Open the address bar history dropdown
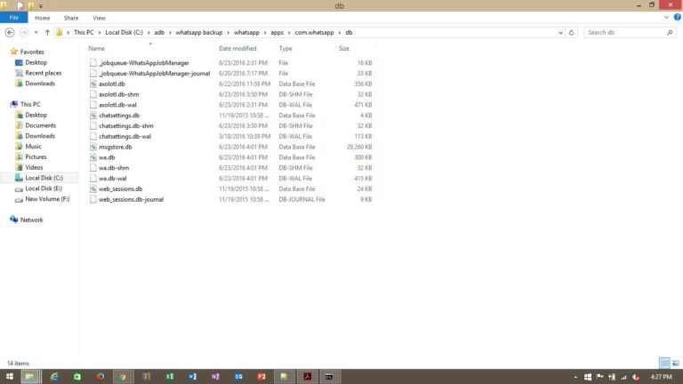The height and width of the screenshot is (384, 683). point(561,33)
